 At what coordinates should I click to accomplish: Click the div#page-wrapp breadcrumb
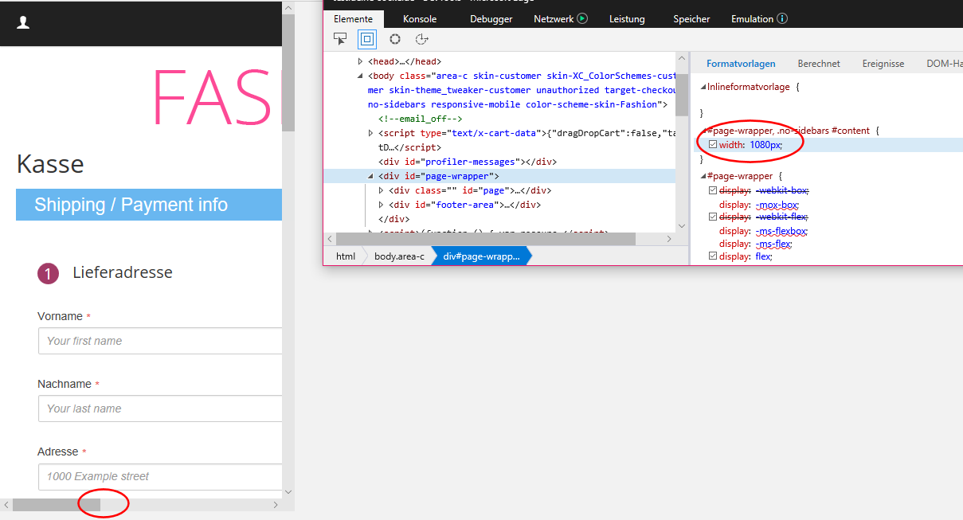(x=481, y=256)
